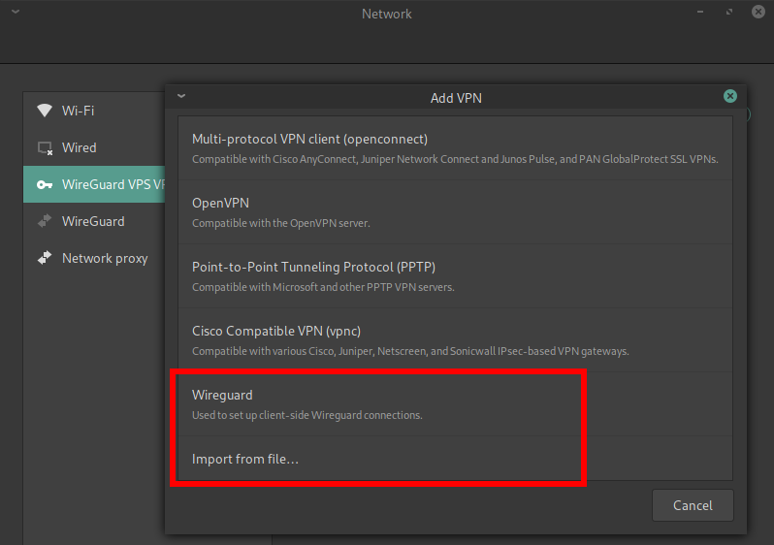Select Wi-Fi in the network sidebar
Image resolution: width=774 pixels, height=545 pixels.
[x=94, y=111]
